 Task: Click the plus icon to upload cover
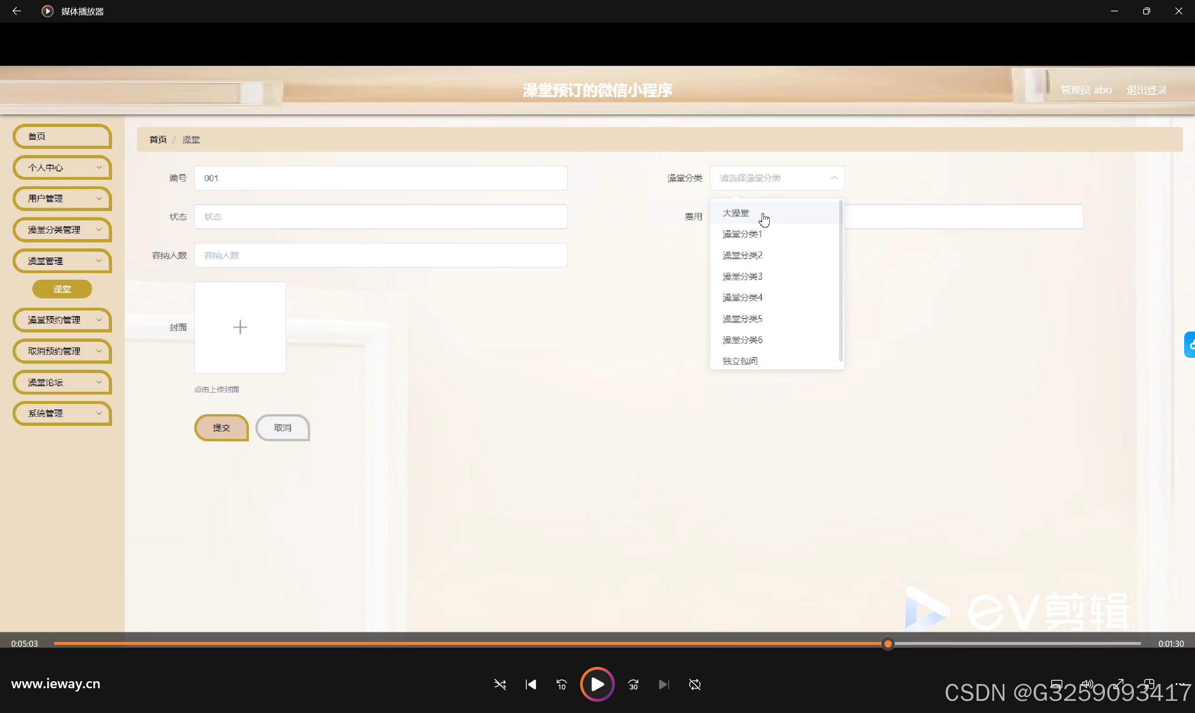[240, 327]
